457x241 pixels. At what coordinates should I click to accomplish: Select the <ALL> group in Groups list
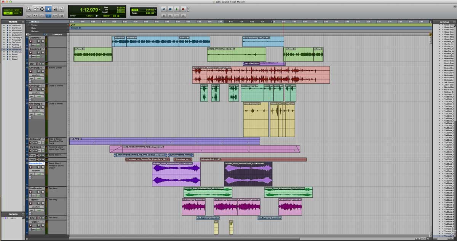tap(13, 219)
